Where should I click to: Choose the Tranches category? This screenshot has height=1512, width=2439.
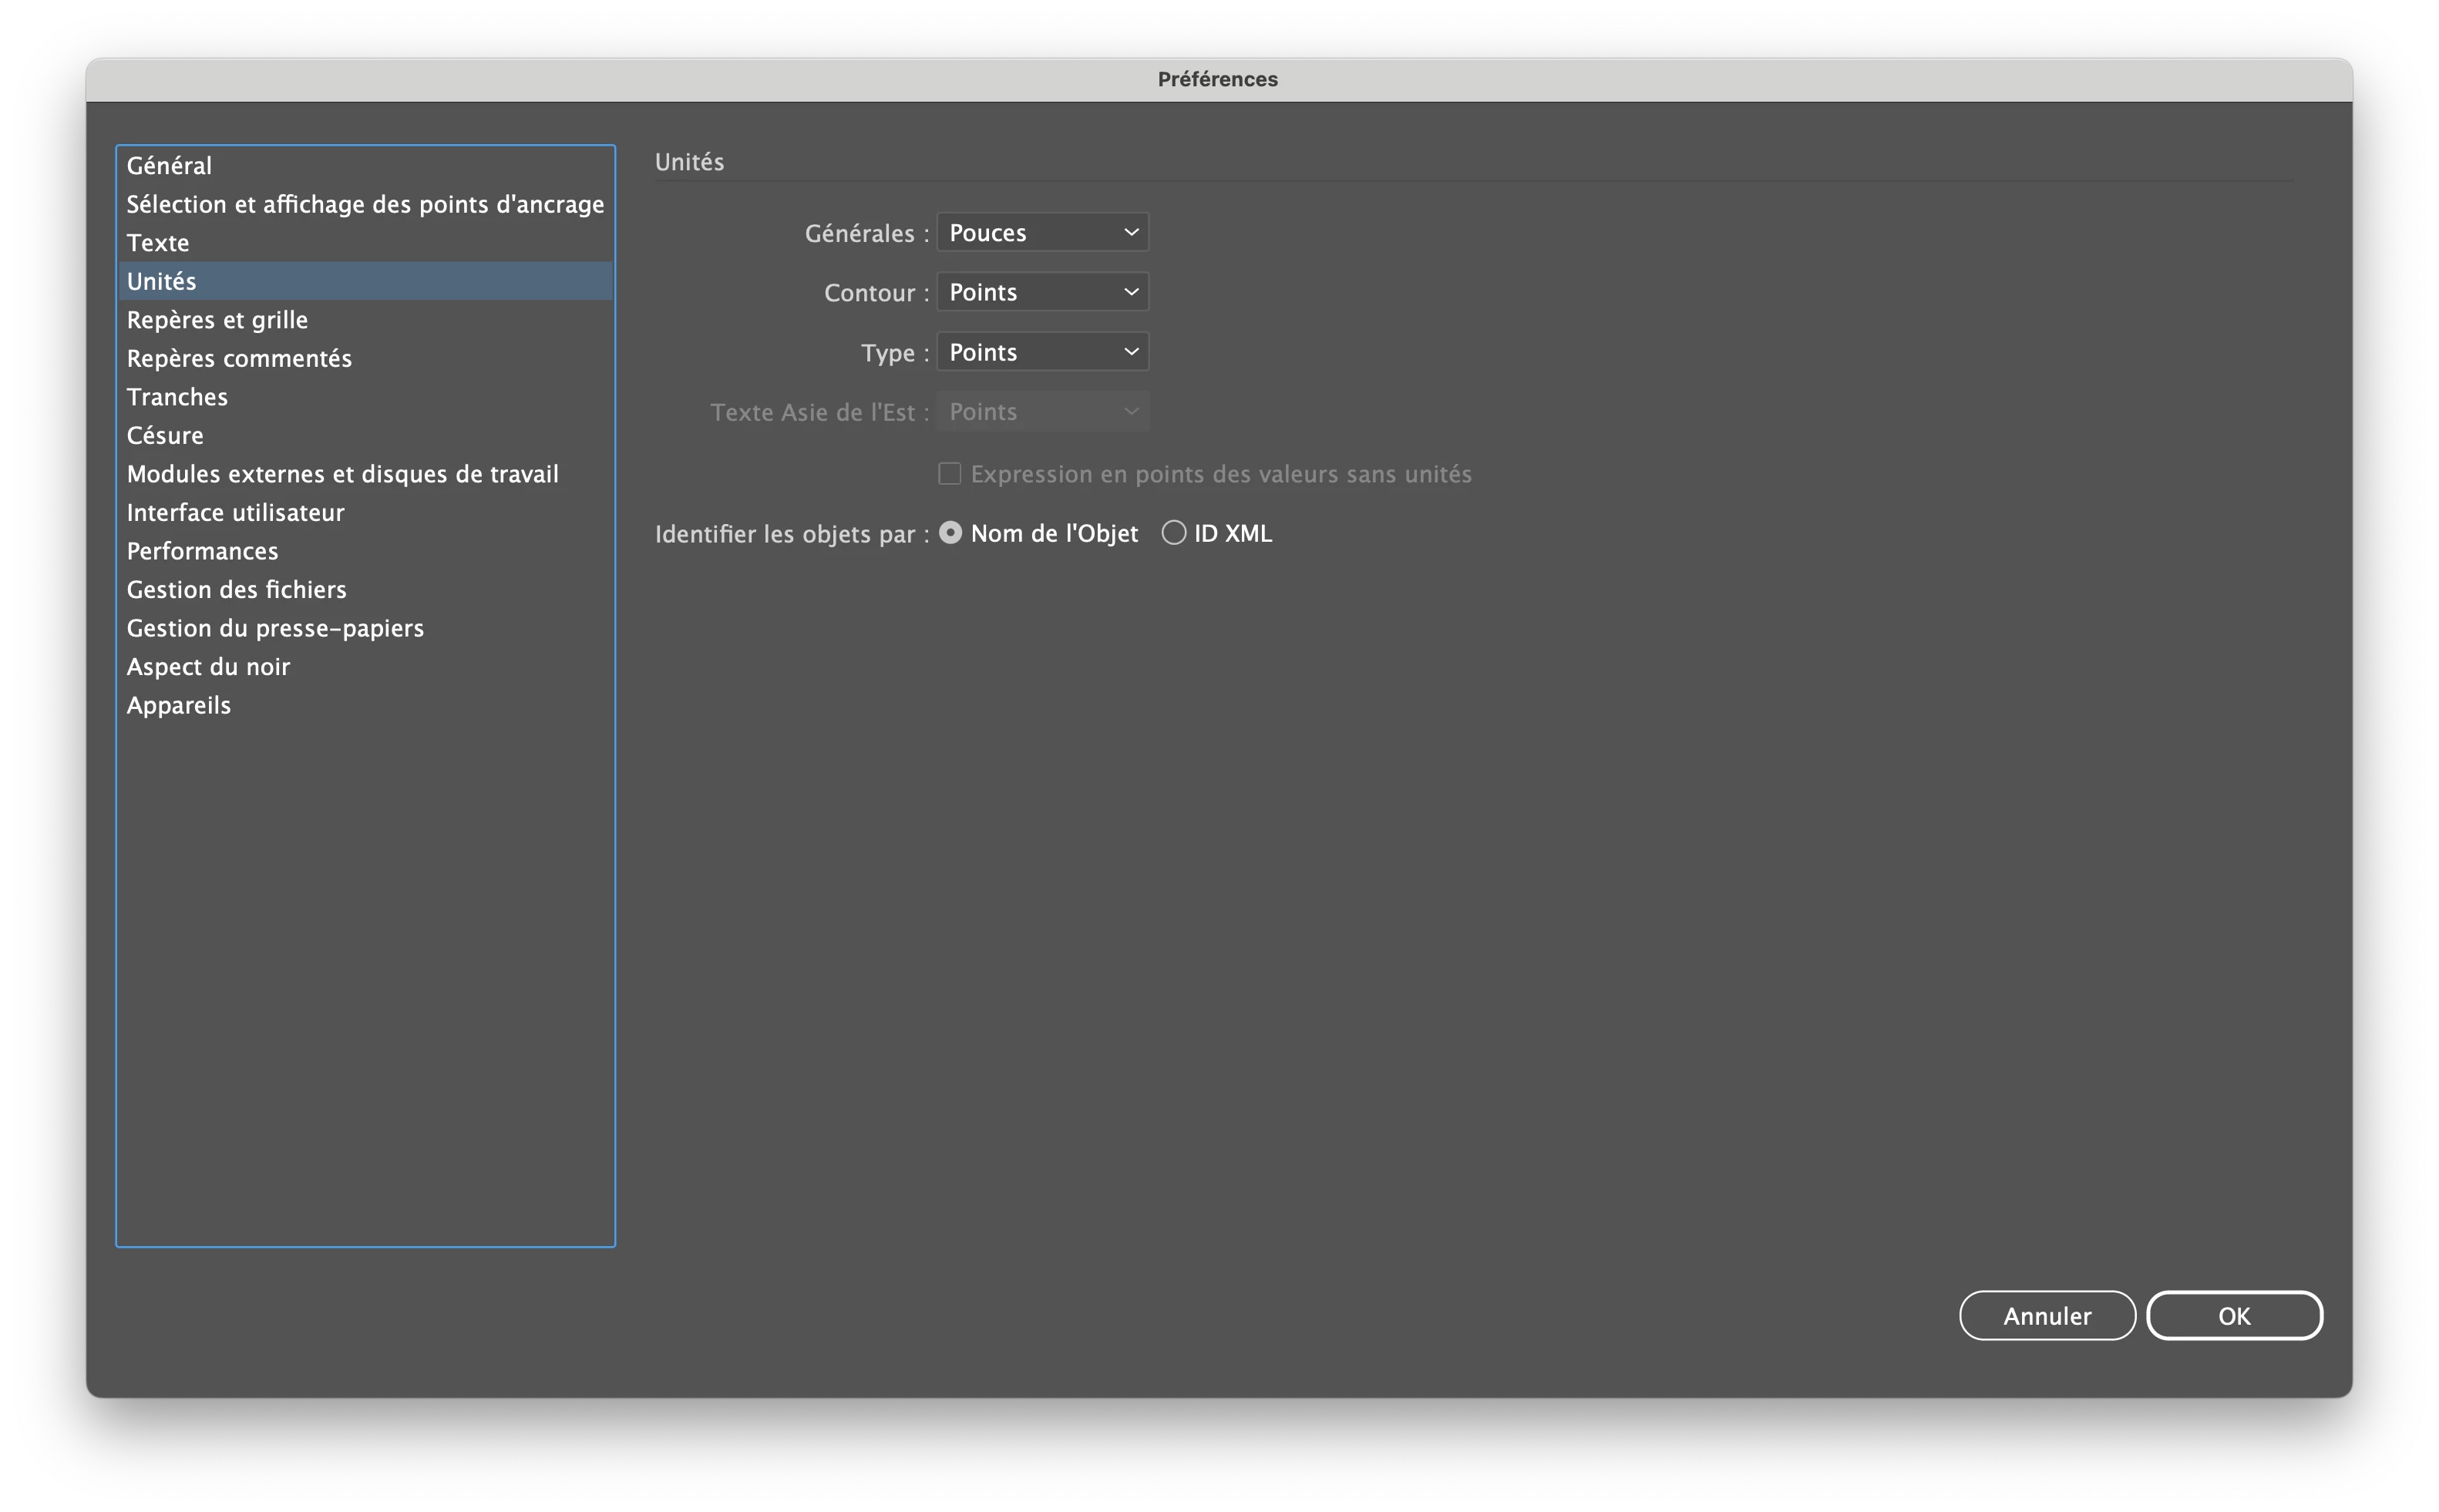tap(177, 397)
